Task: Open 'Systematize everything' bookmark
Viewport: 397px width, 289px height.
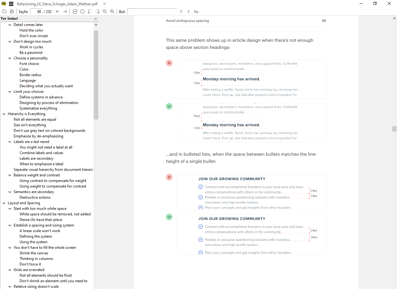Action: (38, 108)
